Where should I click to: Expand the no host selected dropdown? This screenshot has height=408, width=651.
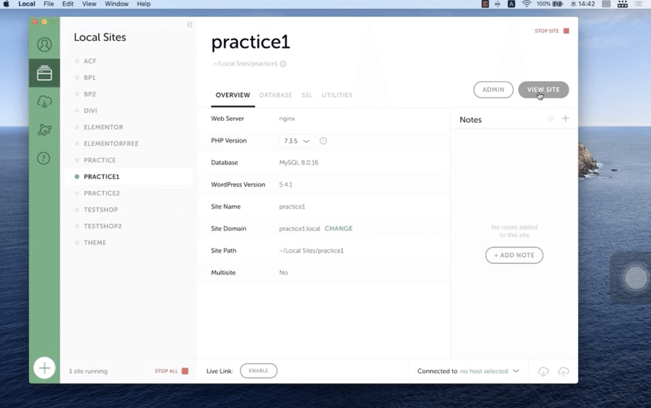pos(490,371)
